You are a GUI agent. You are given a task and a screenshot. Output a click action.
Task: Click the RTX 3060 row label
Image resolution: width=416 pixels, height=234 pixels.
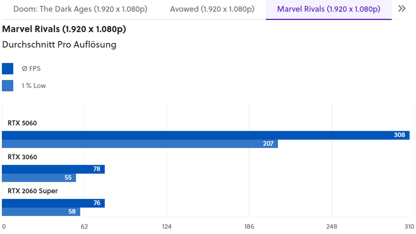22,157
